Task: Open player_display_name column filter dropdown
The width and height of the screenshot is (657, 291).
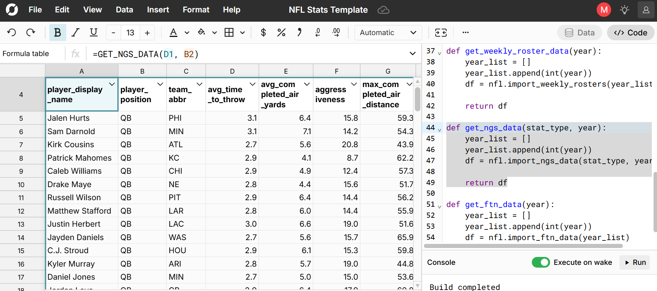Action: click(112, 84)
